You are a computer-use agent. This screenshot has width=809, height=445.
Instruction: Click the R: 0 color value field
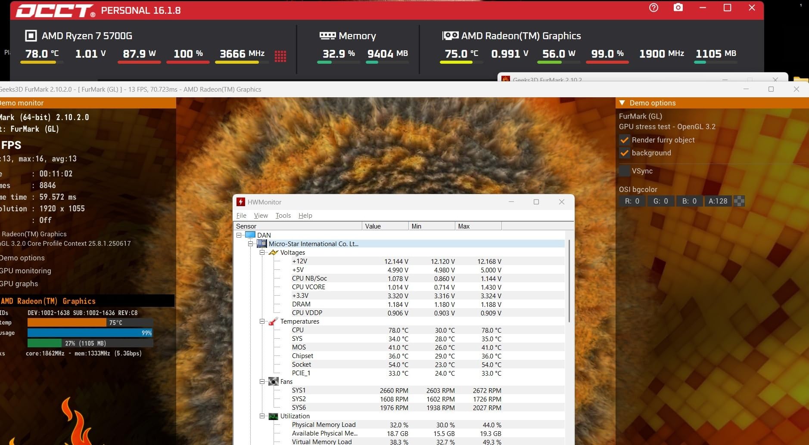pyautogui.click(x=632, y=201)
